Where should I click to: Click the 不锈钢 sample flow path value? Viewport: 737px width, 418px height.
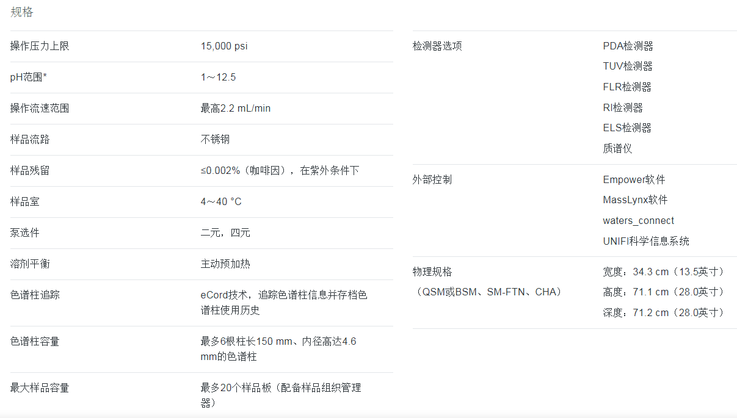point(215,140)
